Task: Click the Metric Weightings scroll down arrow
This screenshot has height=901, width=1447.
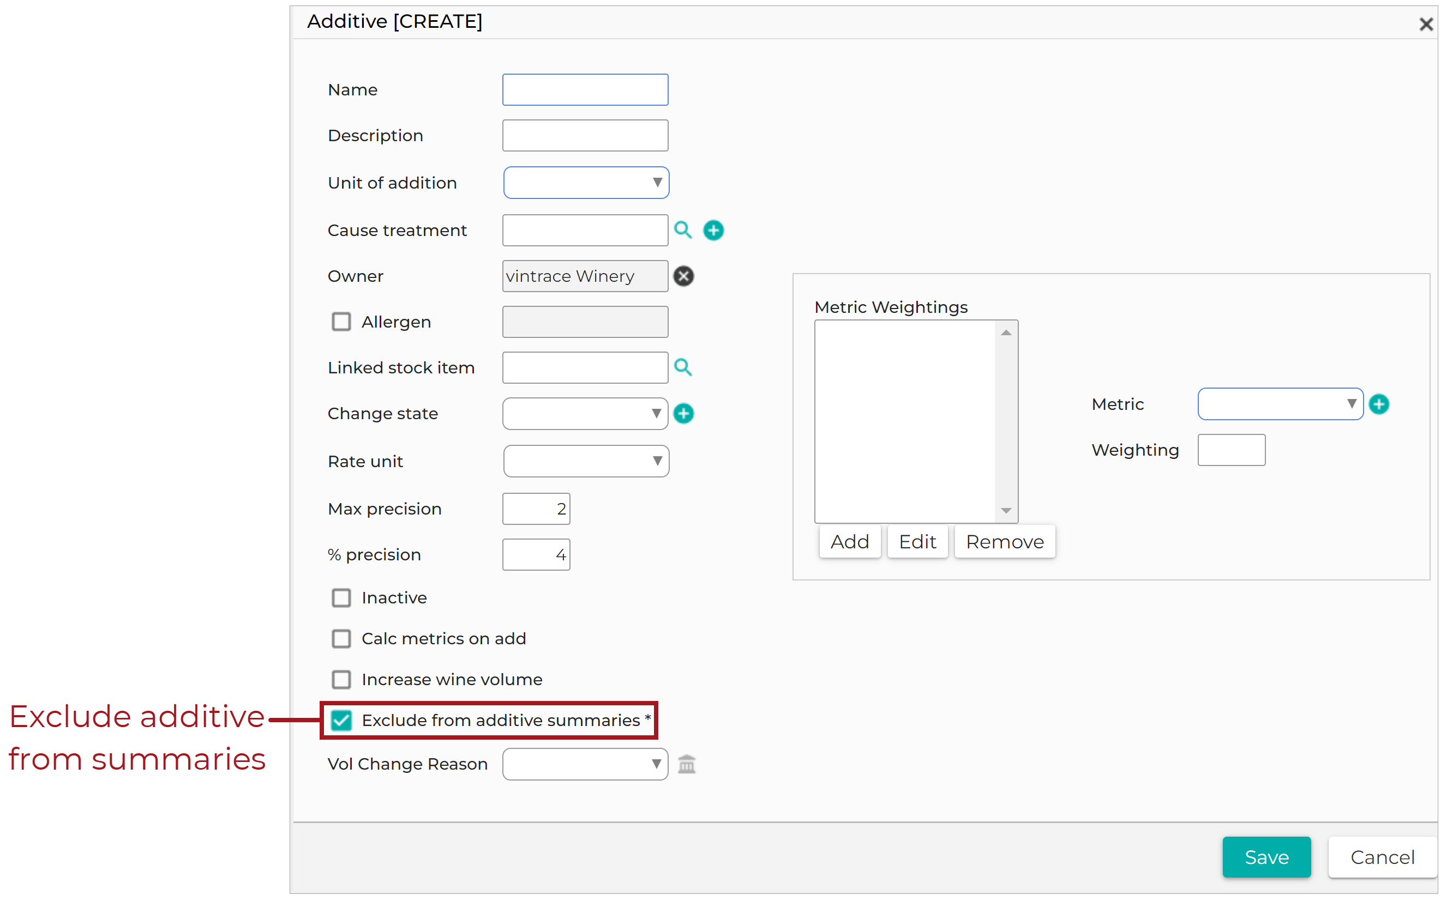Action: 1006,510
